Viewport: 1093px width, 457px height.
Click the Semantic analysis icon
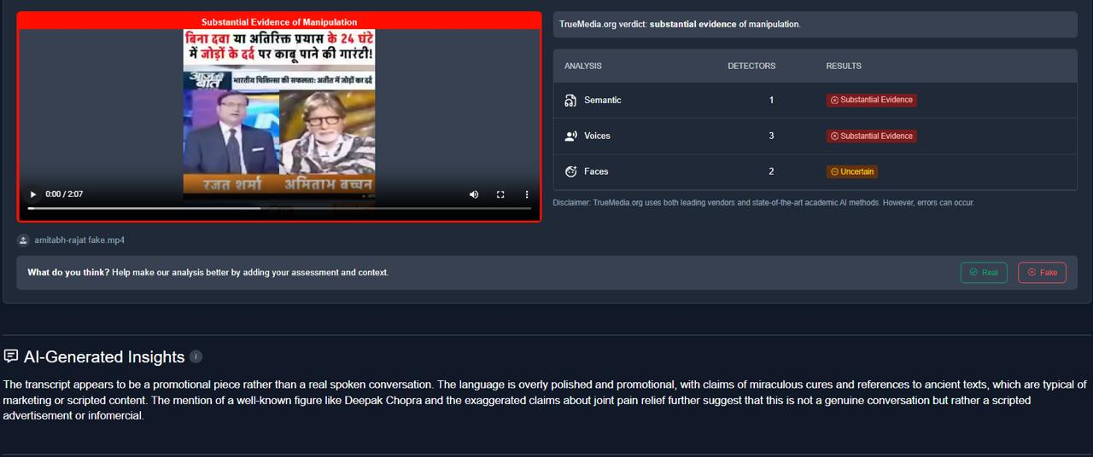click(570, 101)
